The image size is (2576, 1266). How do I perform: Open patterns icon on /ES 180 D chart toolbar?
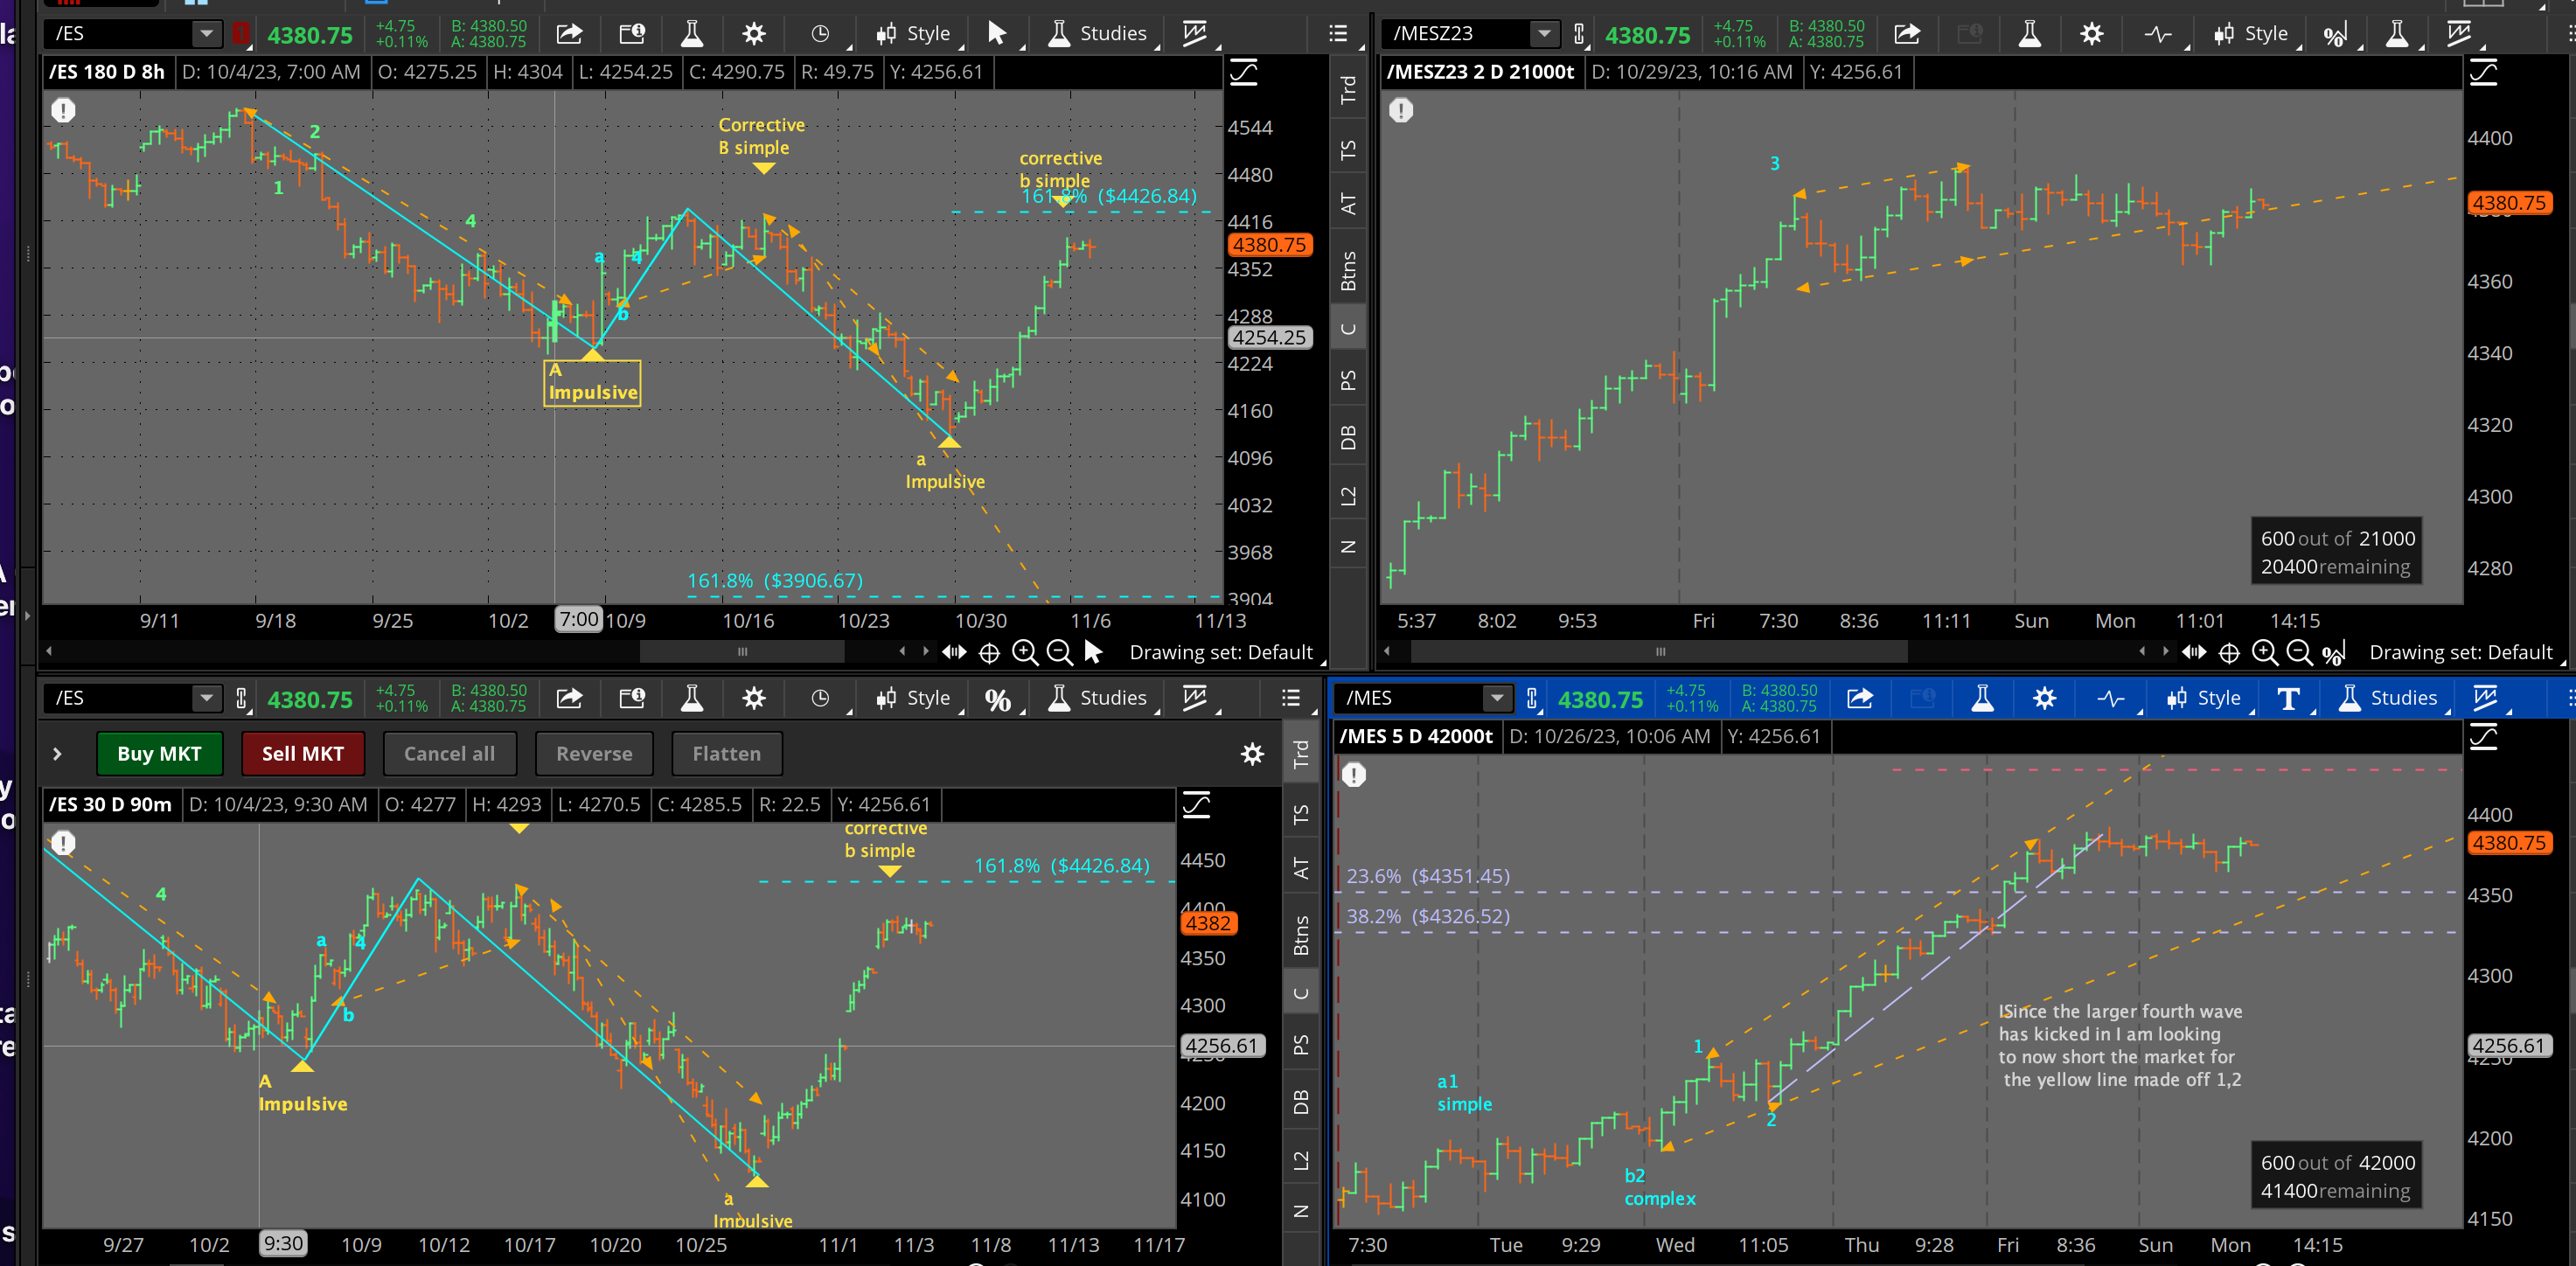point(1195,34)
